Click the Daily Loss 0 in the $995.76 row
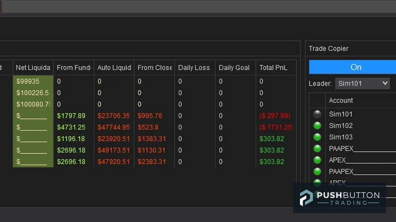The height and width of the screenshot is (222, 396). coord(180,116)
